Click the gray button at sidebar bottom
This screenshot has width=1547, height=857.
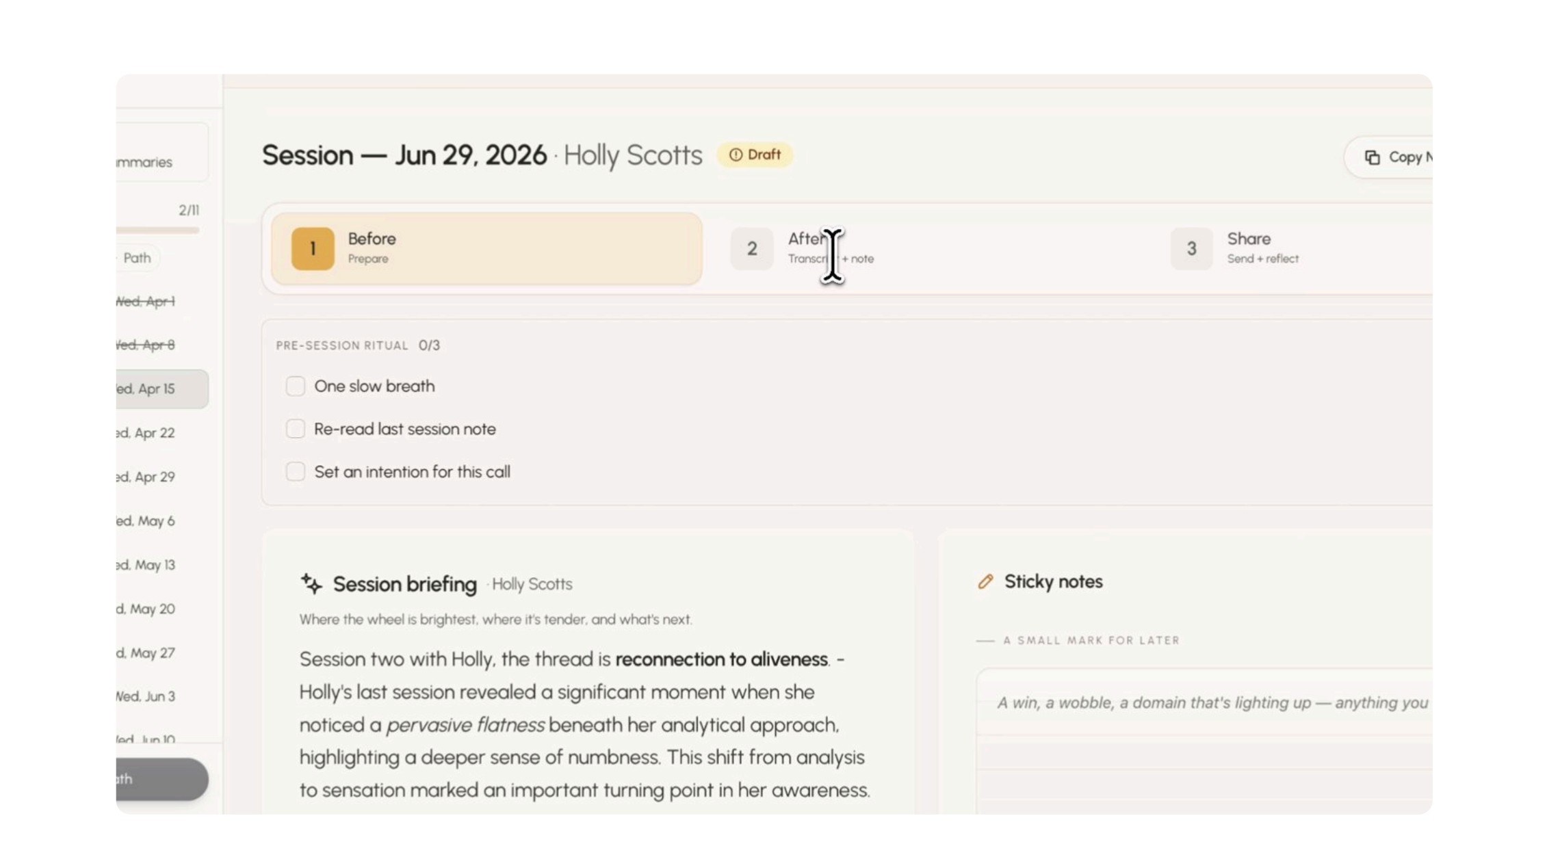click(x=162, y=779)
